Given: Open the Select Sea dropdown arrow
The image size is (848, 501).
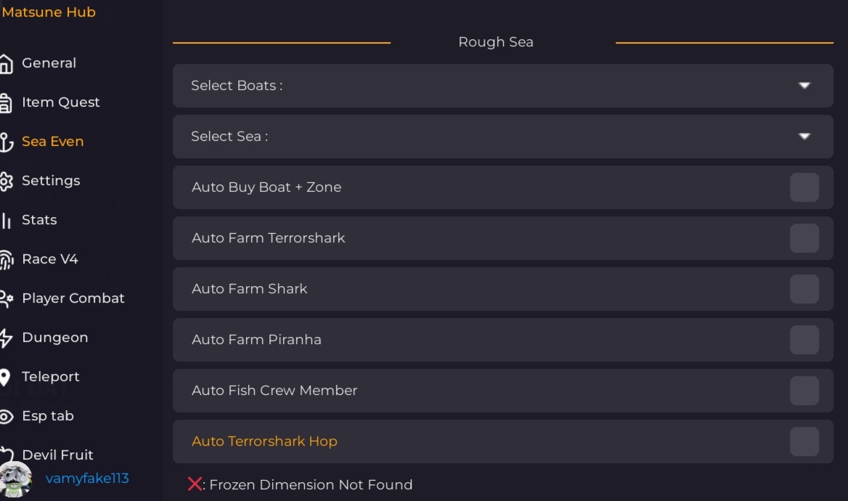Looking at the screenshot, I should (804, 137).
